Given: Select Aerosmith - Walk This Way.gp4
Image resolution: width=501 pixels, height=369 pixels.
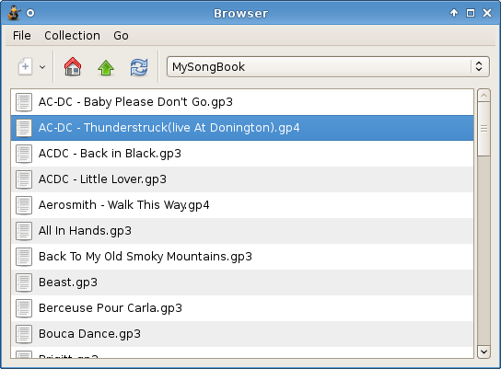Looking at the screenshot, I should pyautogui.click(x=242, y=205).
